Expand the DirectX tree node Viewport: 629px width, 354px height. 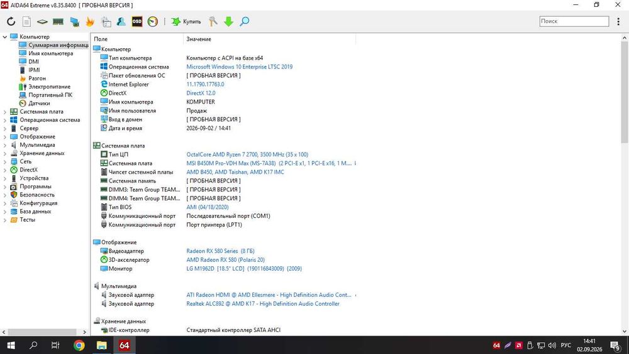tap(5, 170)
